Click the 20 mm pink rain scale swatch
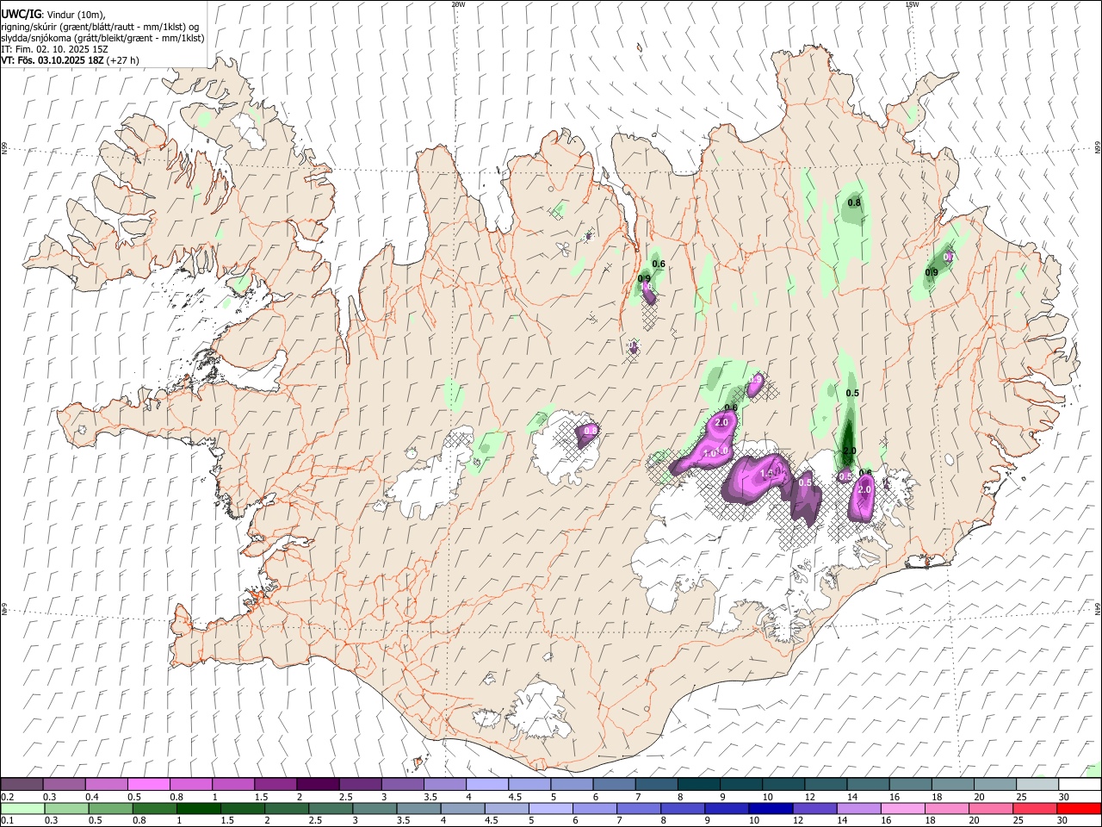This screenshot has width=1102, height=827. pyautogui.click(x=993, y=808)
